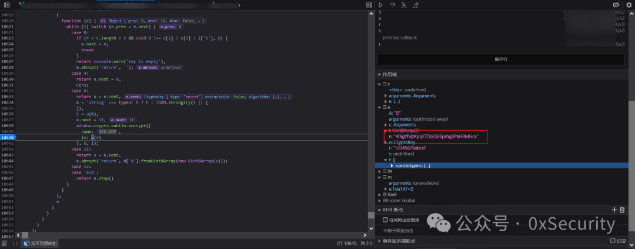Add a new XHR breakpoint
The image size is (635, 249).
tap(614, 210)
